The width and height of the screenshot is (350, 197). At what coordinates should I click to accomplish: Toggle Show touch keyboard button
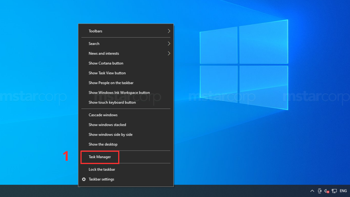tap(126, 102)
